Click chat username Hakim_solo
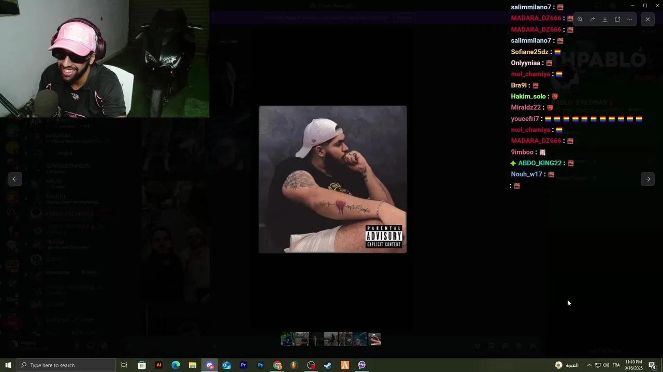Screen dimensions: 663x372 point(528,97)
